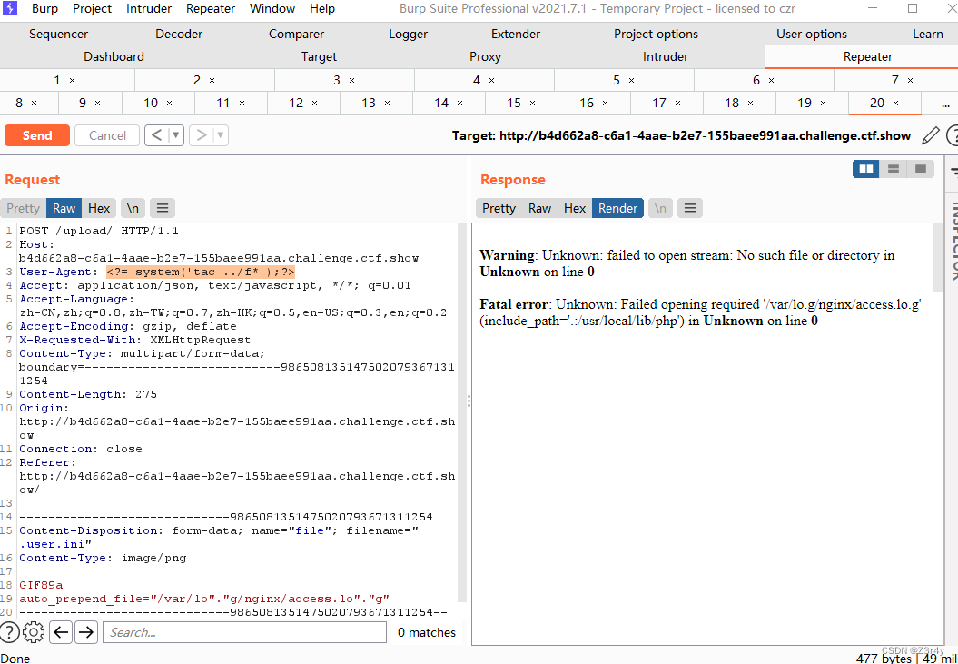Click the auto_prepend_file line in request body
Screen dimensions: 958x664
pos(204,599)
